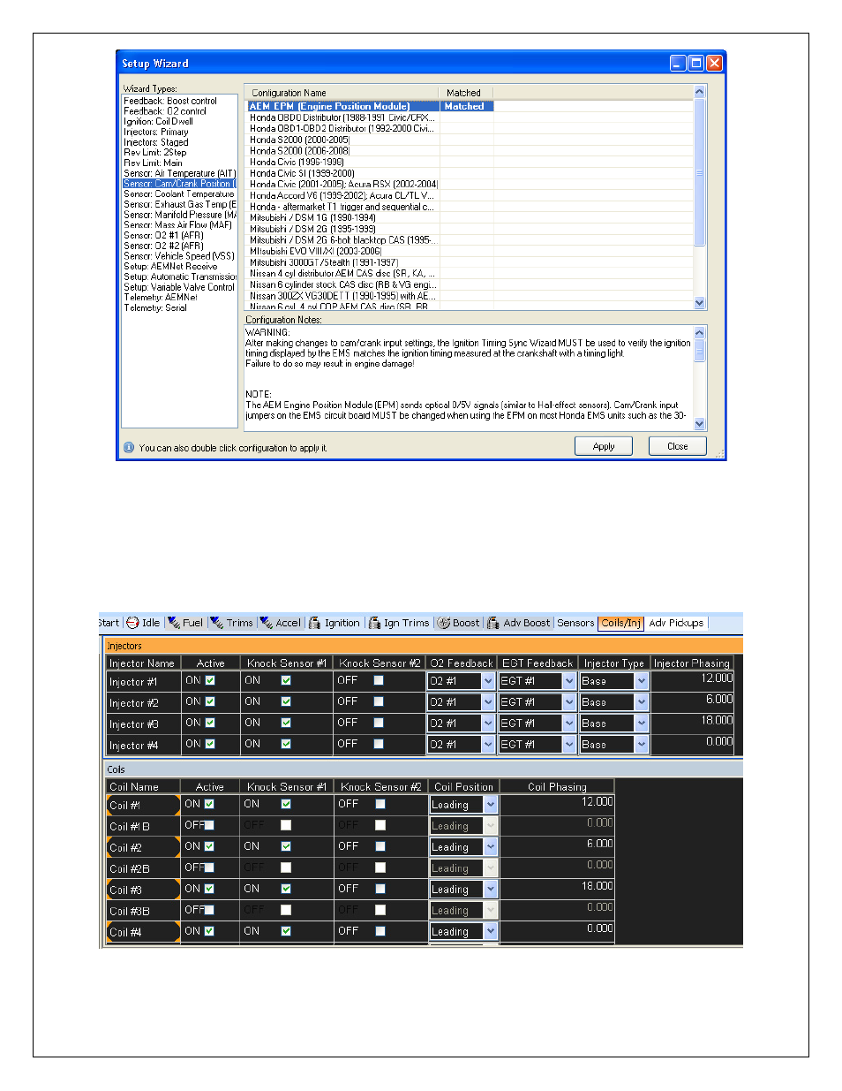Screen dimensions: 842x1091
Task: Enable Injector #3 Knock Sensor #2
Action: pyautogui.click(x=379, y=723)
